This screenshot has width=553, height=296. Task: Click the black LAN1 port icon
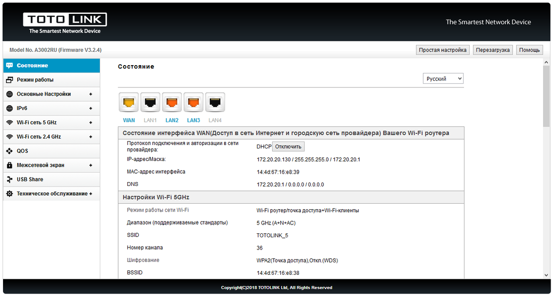click(150, 103)
